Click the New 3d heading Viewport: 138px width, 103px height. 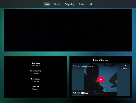[36, 87]
